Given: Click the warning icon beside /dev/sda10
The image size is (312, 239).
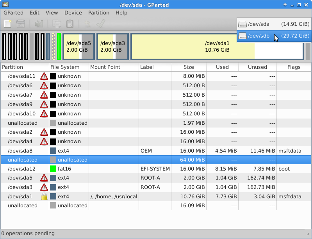Looking at the screenshot, I should pos(44,113).
